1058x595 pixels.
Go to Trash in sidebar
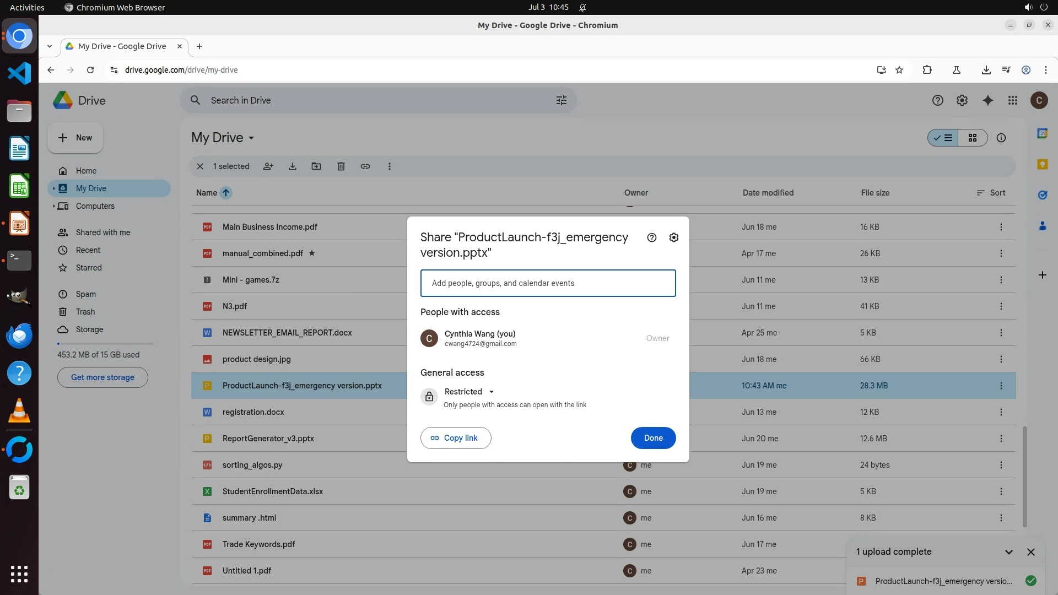coord(85,312)
